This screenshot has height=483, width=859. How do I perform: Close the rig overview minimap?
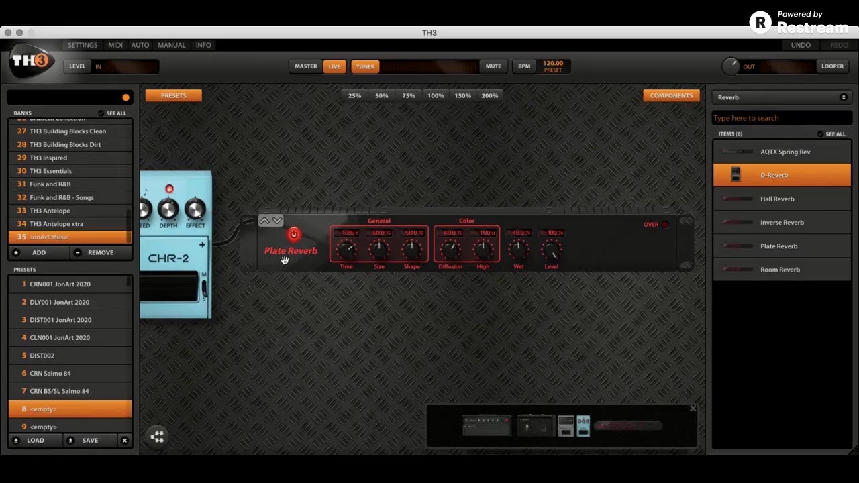[x=693, y=408]
